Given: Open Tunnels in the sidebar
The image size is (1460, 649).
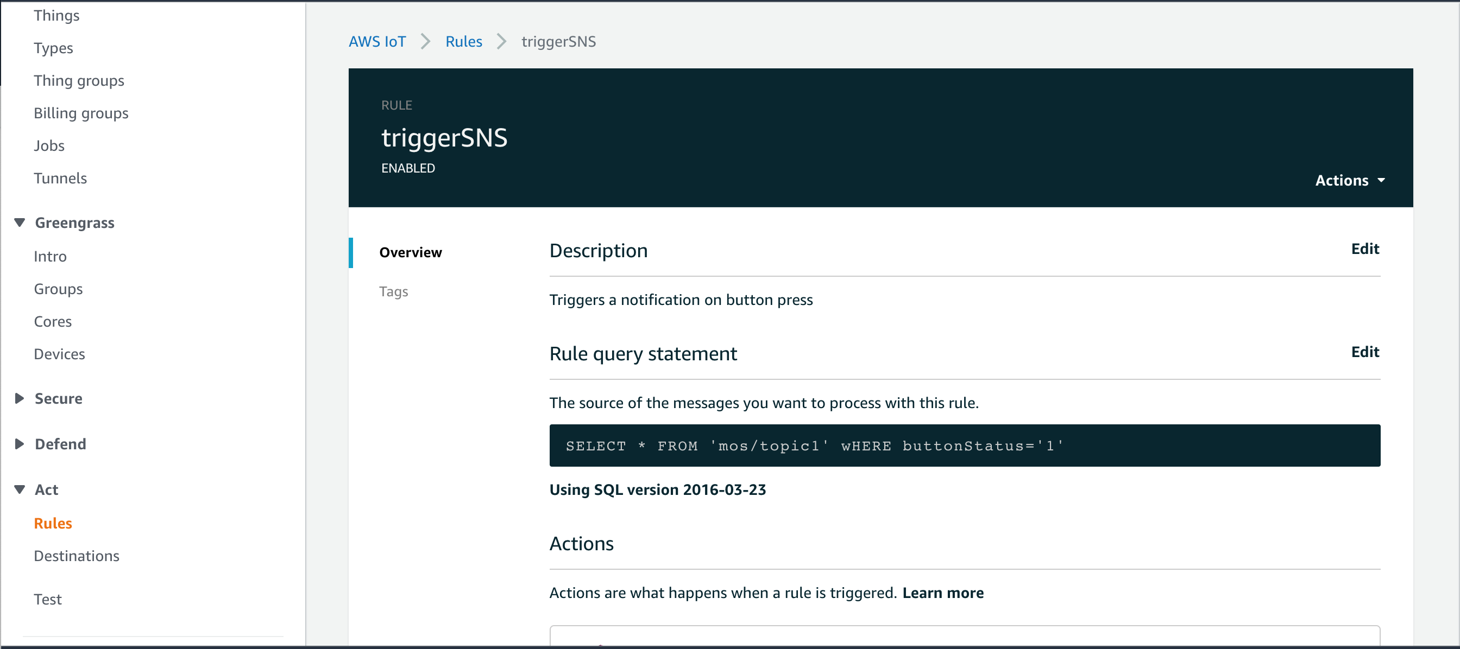Looking at the screenshot, I should [x=60, y=178].
